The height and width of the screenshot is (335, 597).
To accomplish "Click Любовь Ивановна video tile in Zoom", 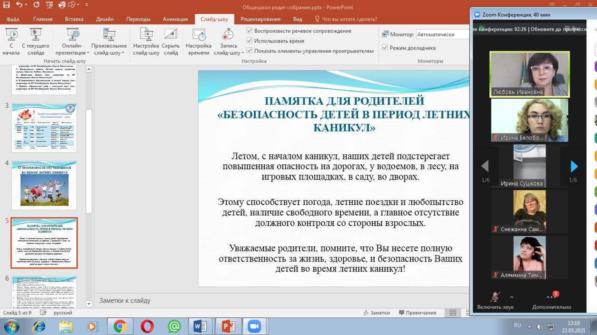I will pos(529,74).
